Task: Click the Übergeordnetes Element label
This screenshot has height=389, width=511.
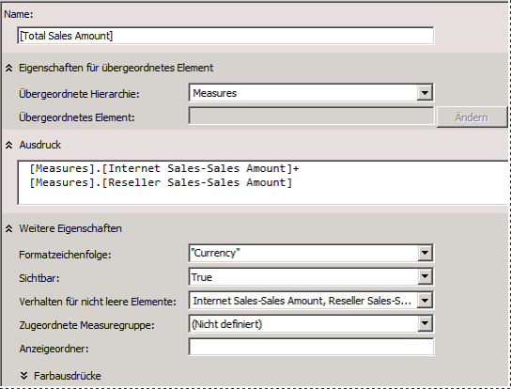Action: (77, 117)
